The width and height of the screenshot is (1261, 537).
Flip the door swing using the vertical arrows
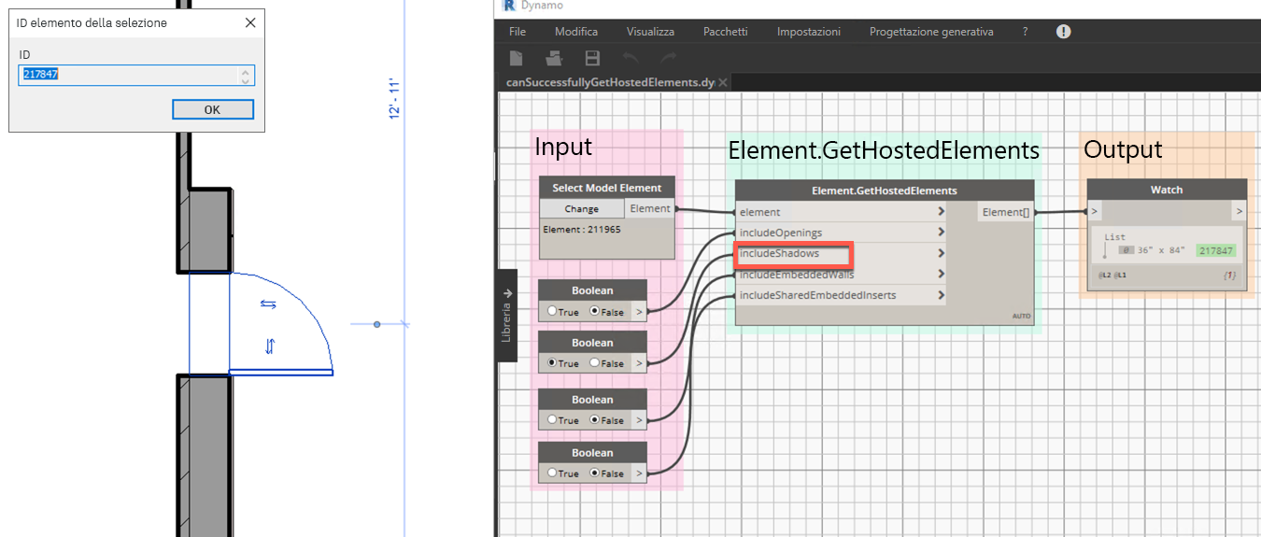click(x=270, y=346)
